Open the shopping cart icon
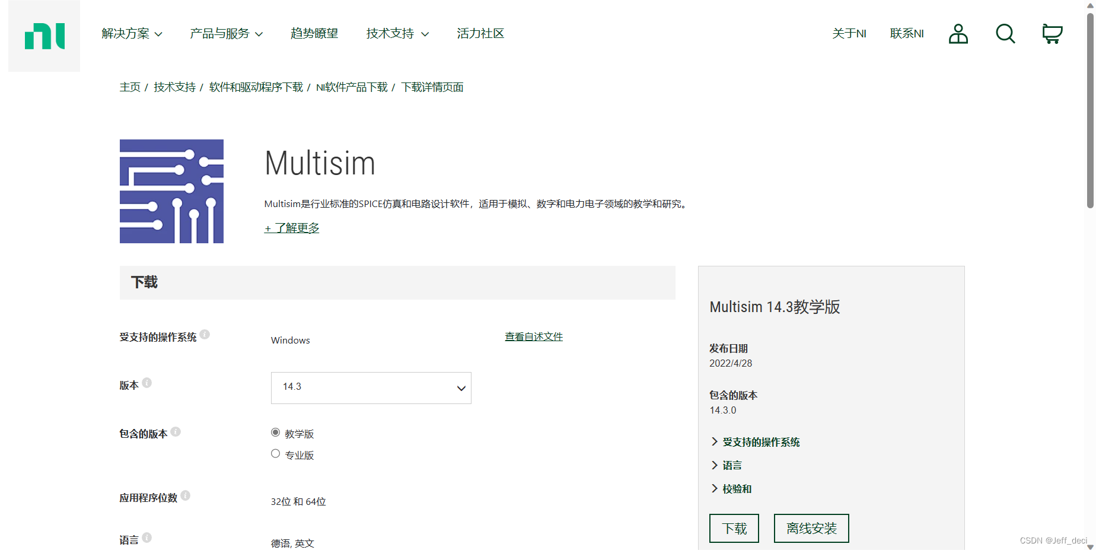Screen dimensions: 1096x550 click(x=1052, y=33)
